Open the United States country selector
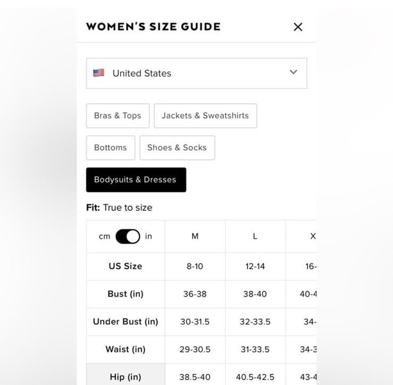393x385 pixels. (197, 73)
